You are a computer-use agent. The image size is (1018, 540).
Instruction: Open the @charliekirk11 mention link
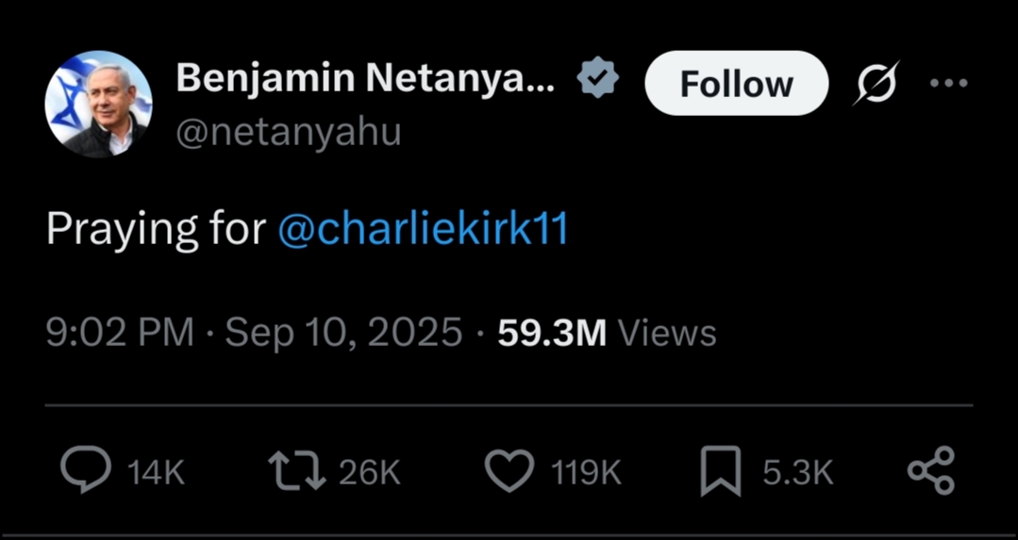(x=423, y=230)
